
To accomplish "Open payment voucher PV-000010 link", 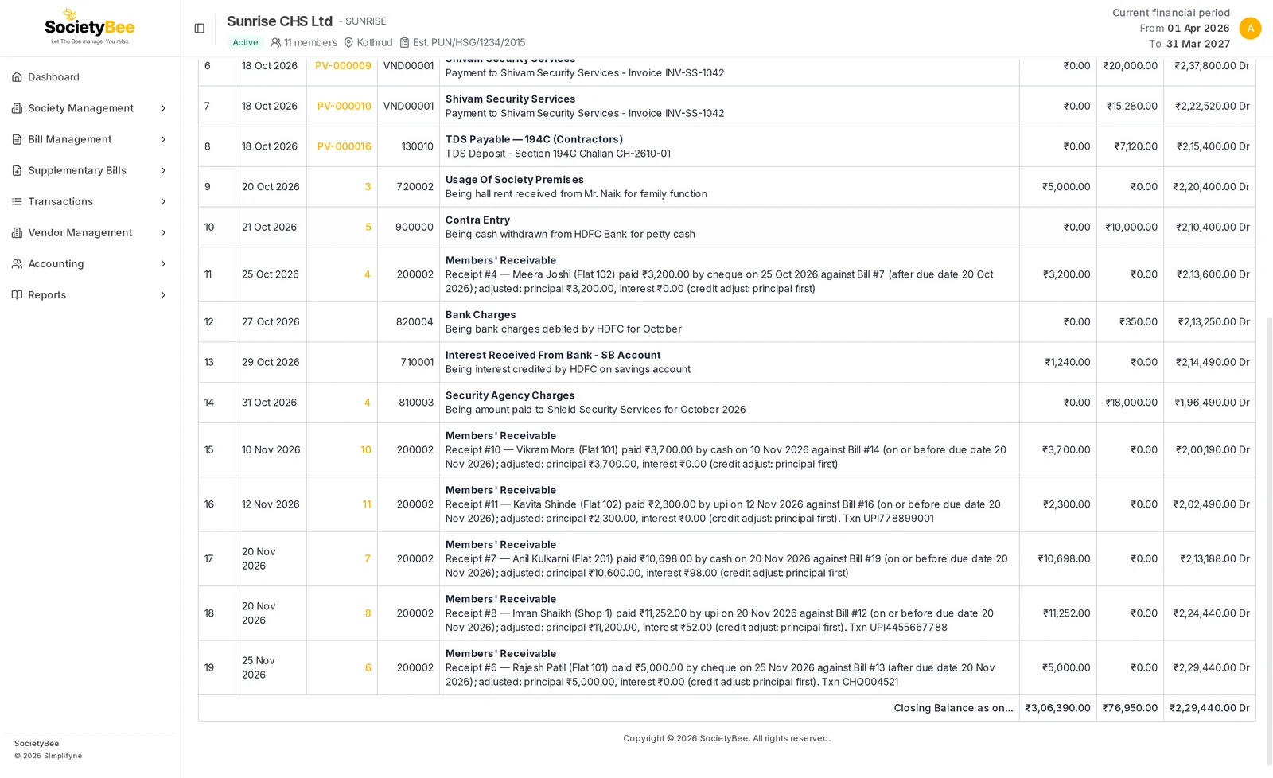I will coord(344,106).
